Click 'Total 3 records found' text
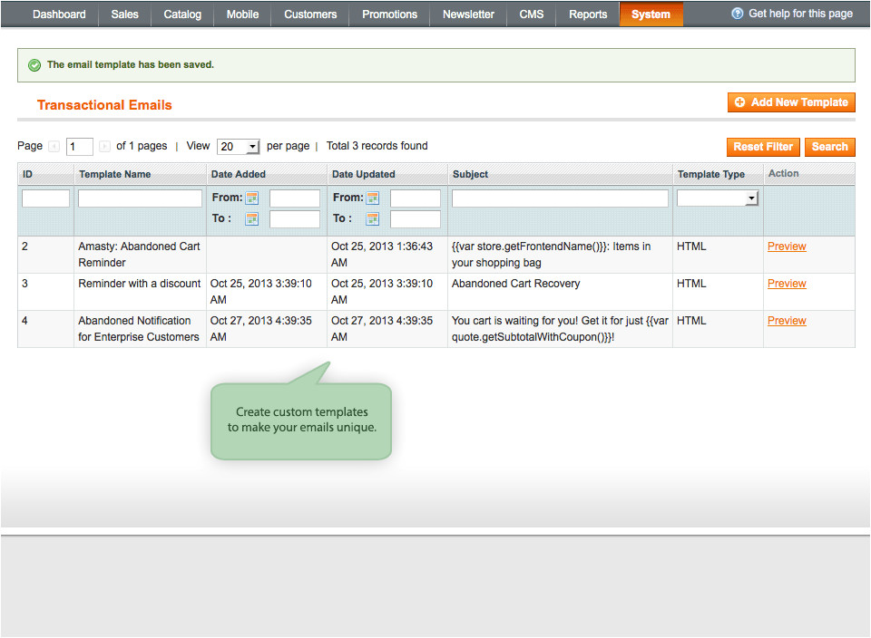This screenshot has height=638, width=871. [x=377, y=146]
